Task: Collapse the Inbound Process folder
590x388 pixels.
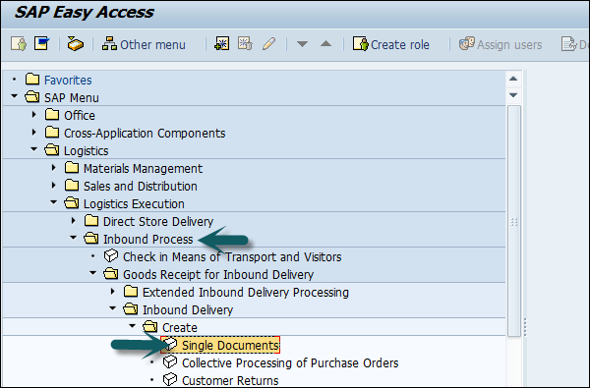Action: point(74,238)
